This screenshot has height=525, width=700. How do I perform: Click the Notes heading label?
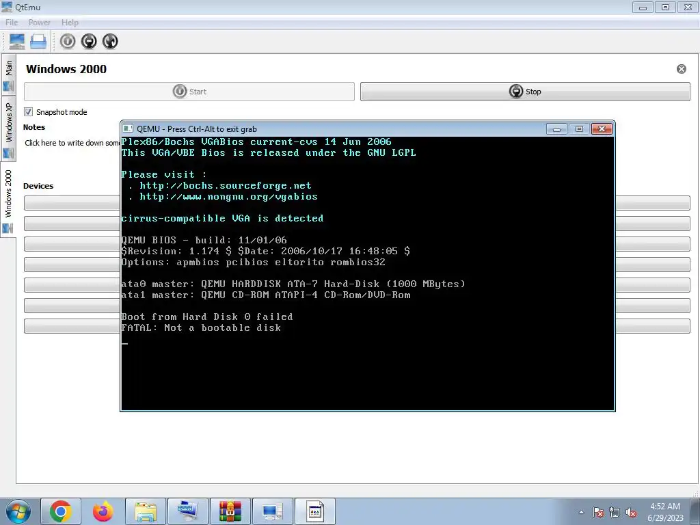click(x=34, y=127)
